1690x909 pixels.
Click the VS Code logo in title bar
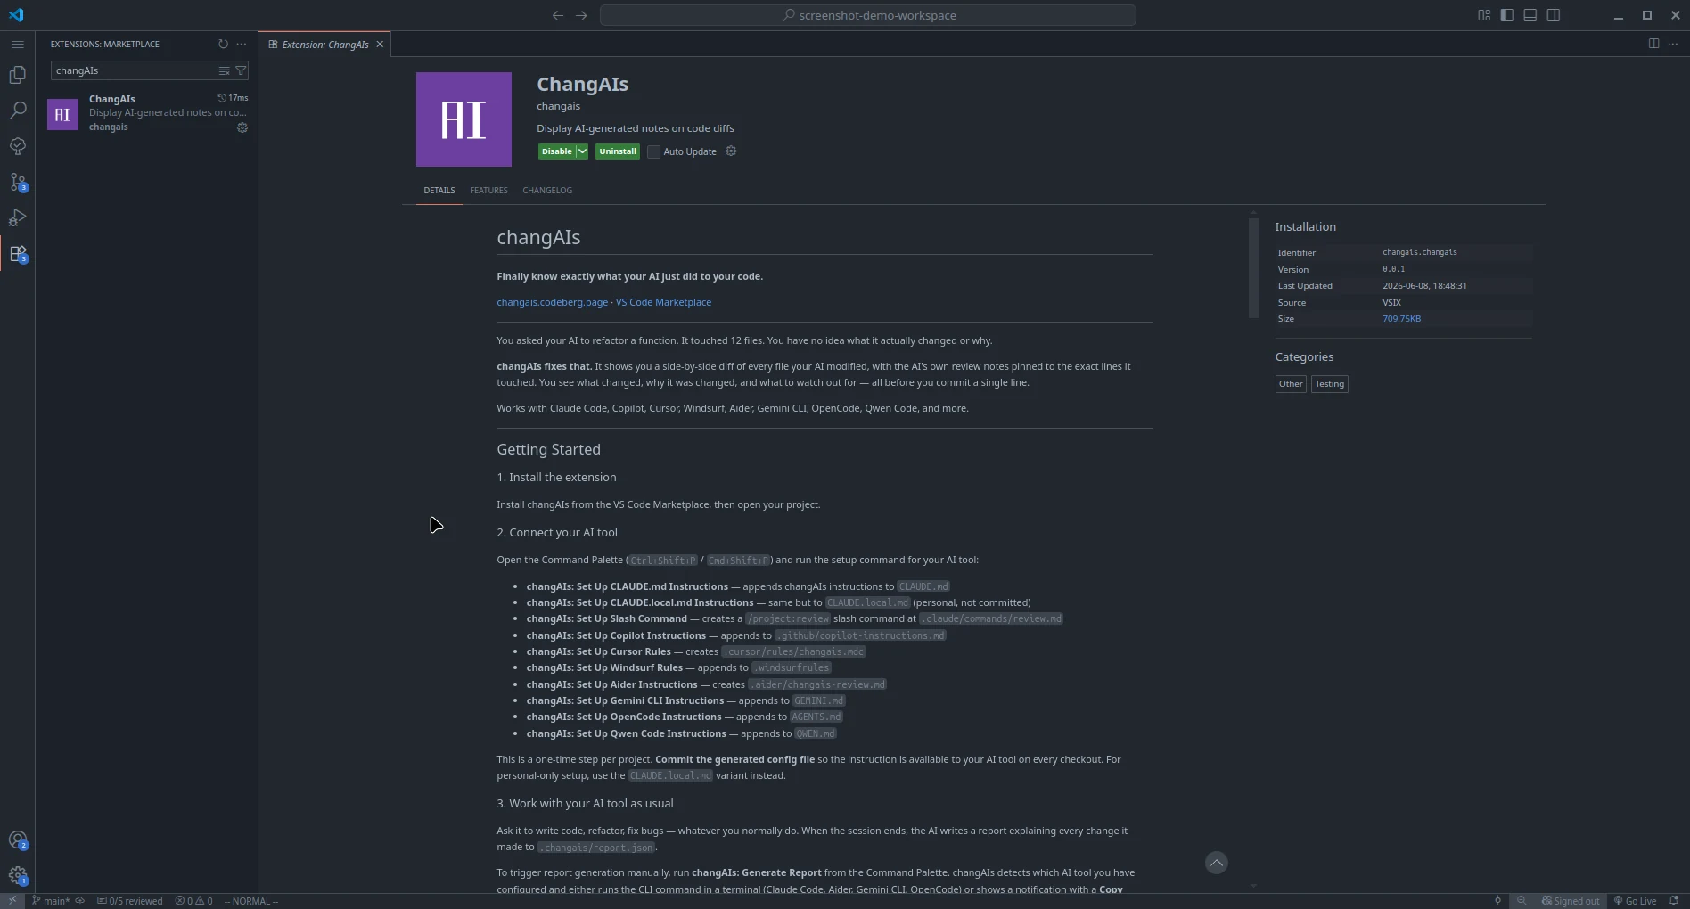(16, 15)
